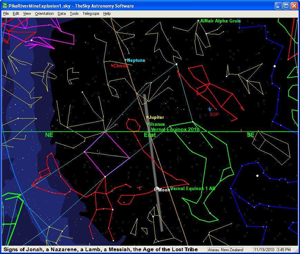Click the blue SGP cross marker
This screenshot has height=254, width=300.
(x=210, y=109)
